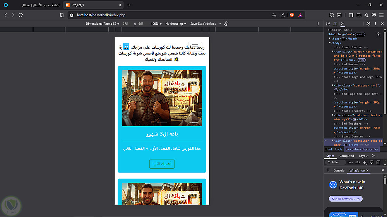Image resolution: width=387 pixels, height=217 pixels.
Task: Open DevTools settings gear icon
Action: [368, 24]
